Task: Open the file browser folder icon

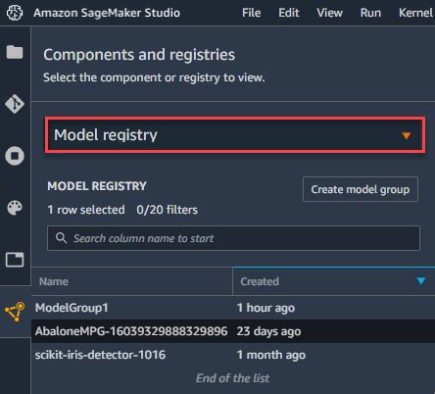Action: click(15, 52)
